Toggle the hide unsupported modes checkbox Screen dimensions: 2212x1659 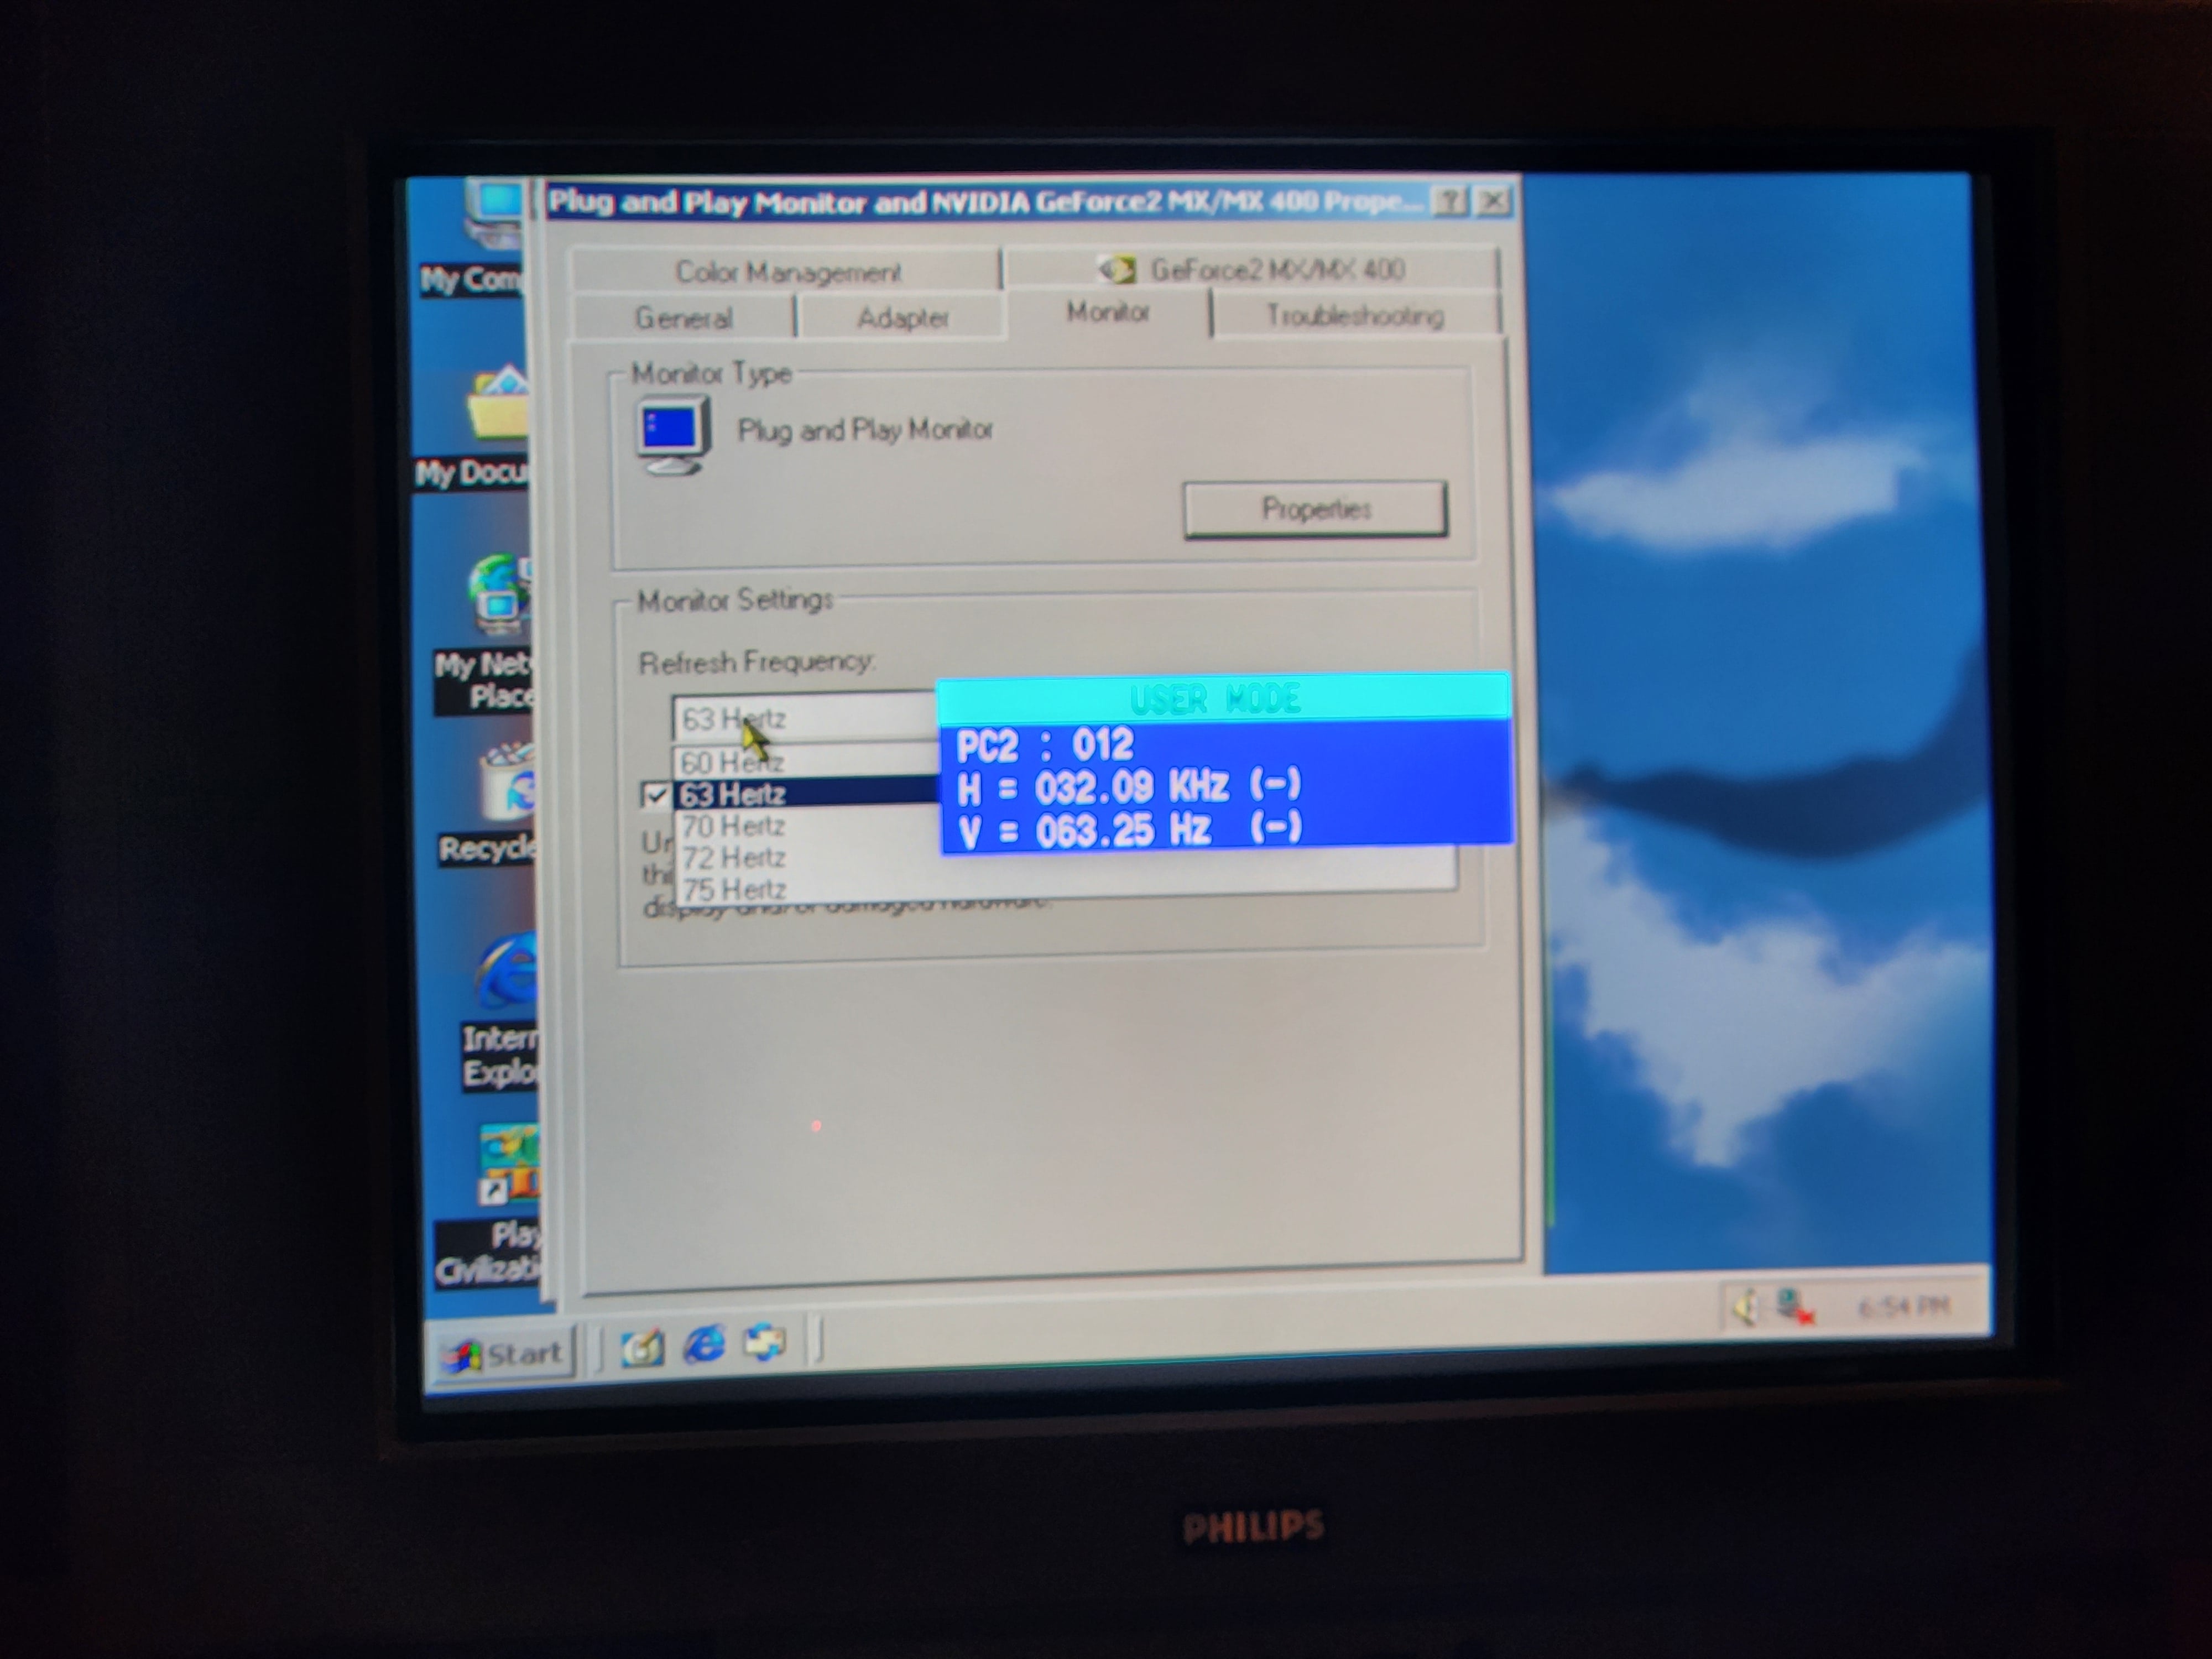click(x=656, y=795)
